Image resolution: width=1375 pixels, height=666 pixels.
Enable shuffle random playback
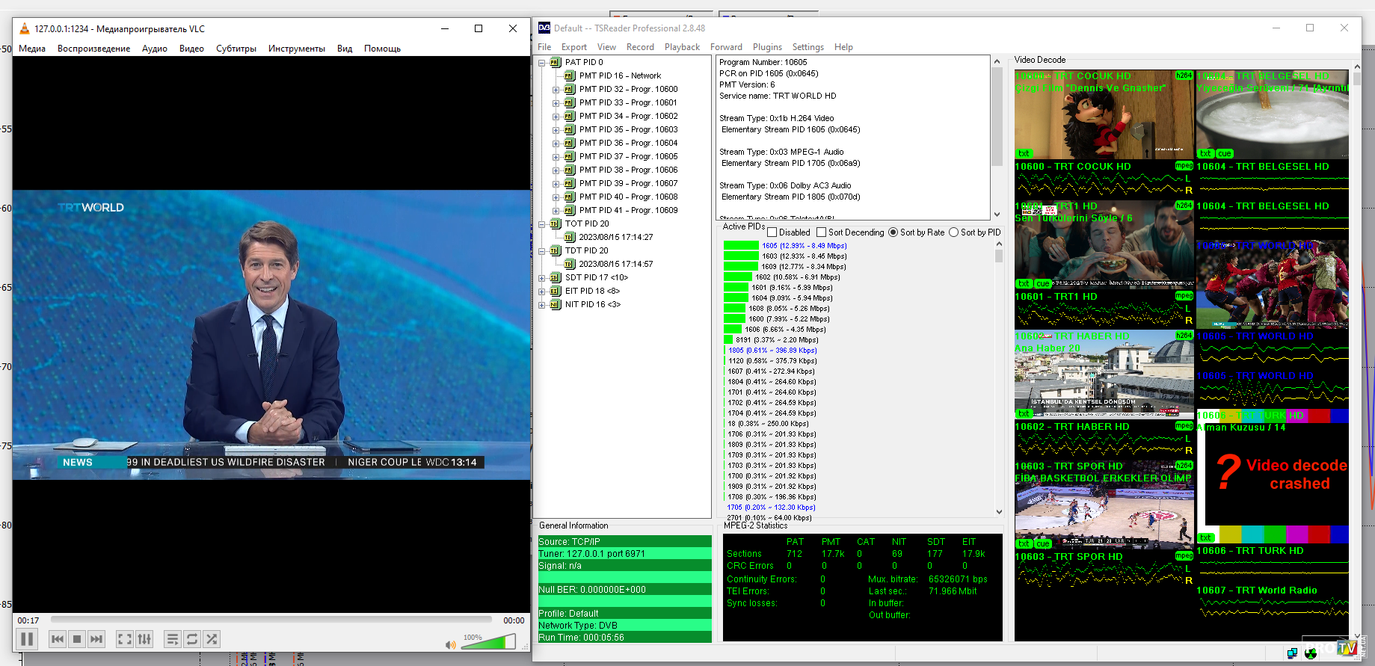pos(212,639)
